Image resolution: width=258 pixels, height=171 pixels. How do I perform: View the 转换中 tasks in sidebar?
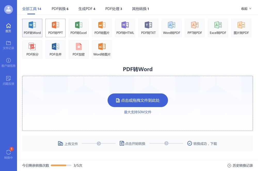point(9,154)
